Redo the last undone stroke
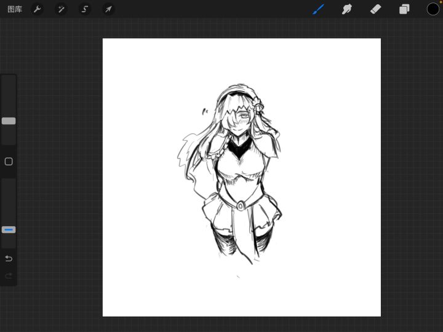443x332 pixels. point(9,275)
